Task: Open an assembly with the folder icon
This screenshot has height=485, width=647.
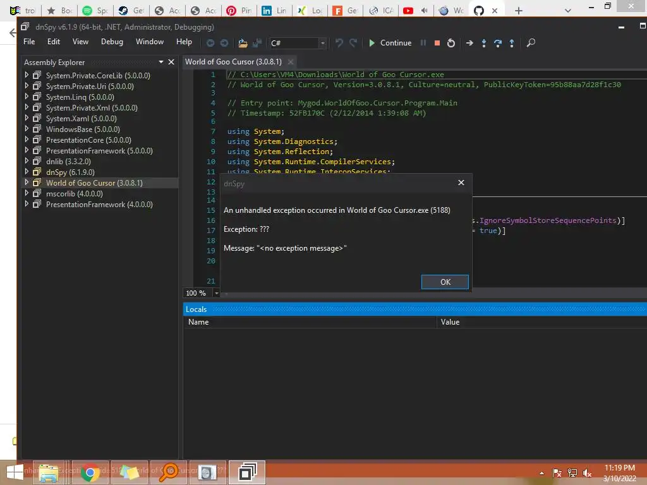Action: tap(243, 43)
